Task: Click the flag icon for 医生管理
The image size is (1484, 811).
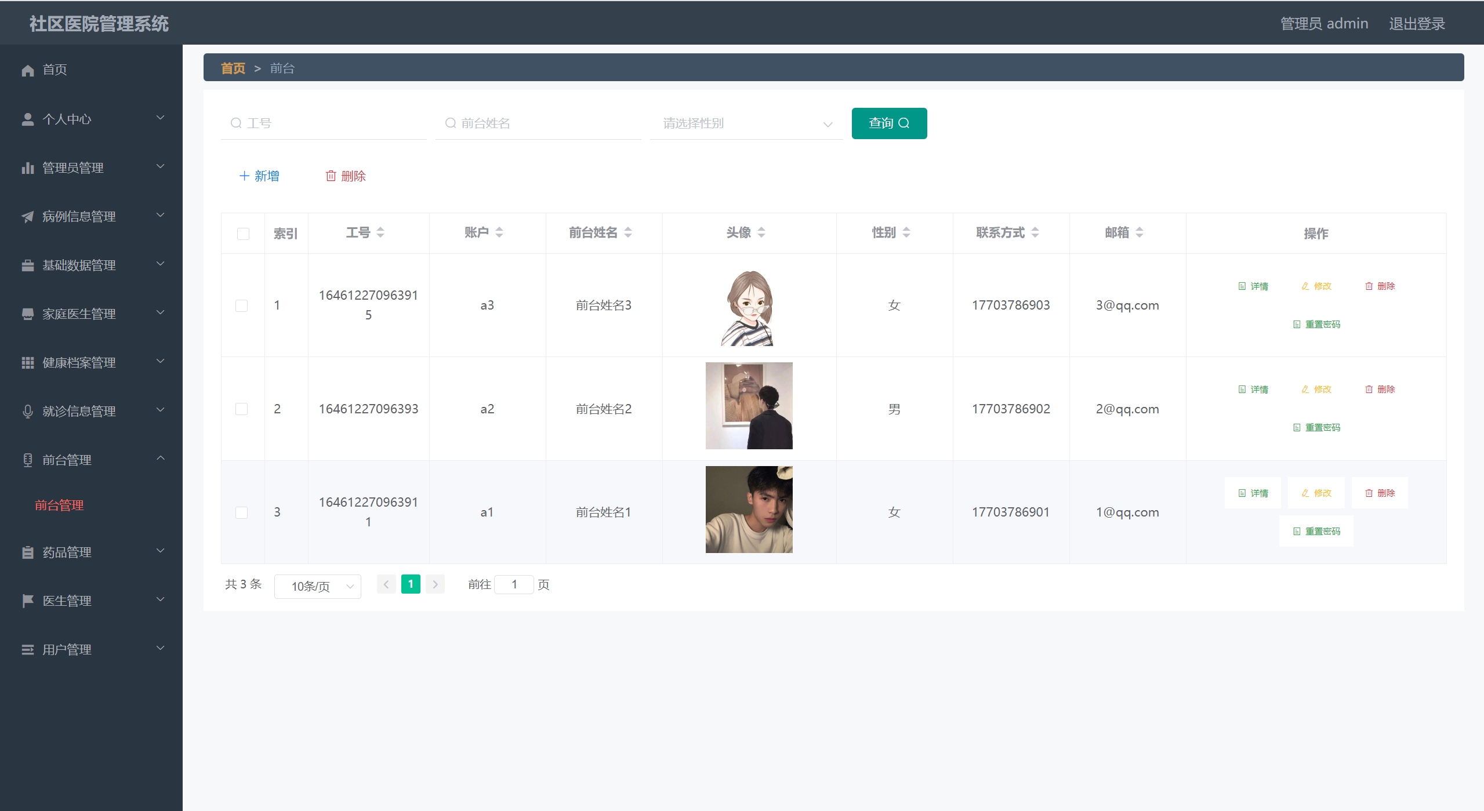Action: coord(28,601)
